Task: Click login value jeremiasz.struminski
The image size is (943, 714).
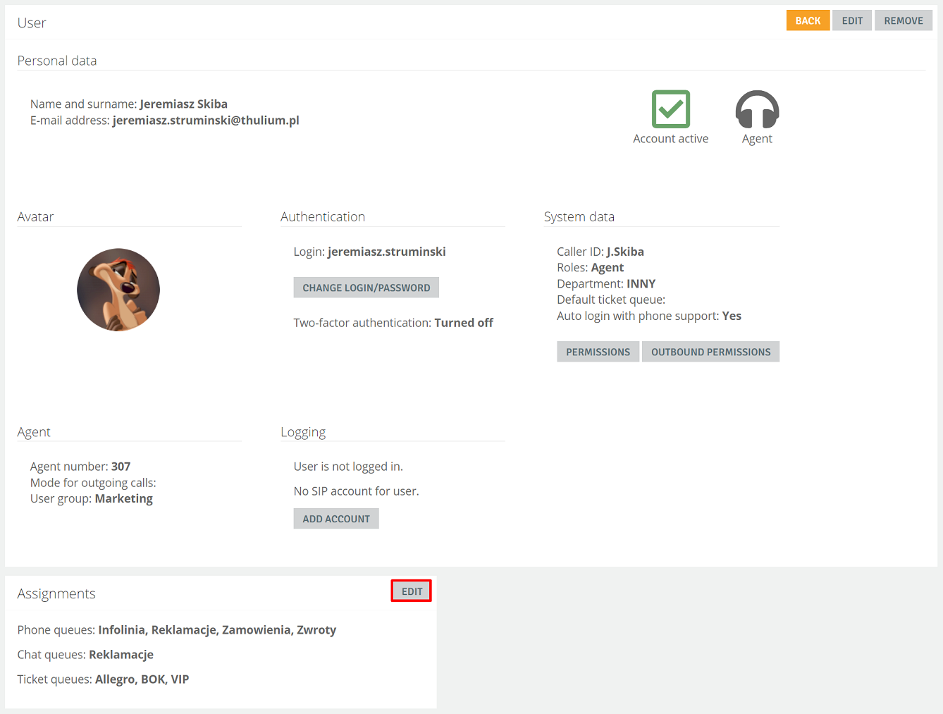Action: coord(387,252)
